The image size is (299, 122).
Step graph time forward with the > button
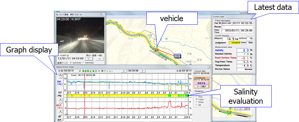143,71
